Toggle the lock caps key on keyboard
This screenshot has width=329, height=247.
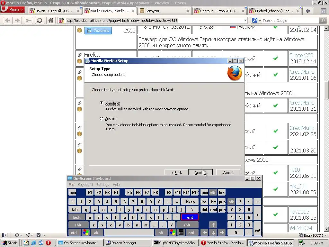point(76,217)
